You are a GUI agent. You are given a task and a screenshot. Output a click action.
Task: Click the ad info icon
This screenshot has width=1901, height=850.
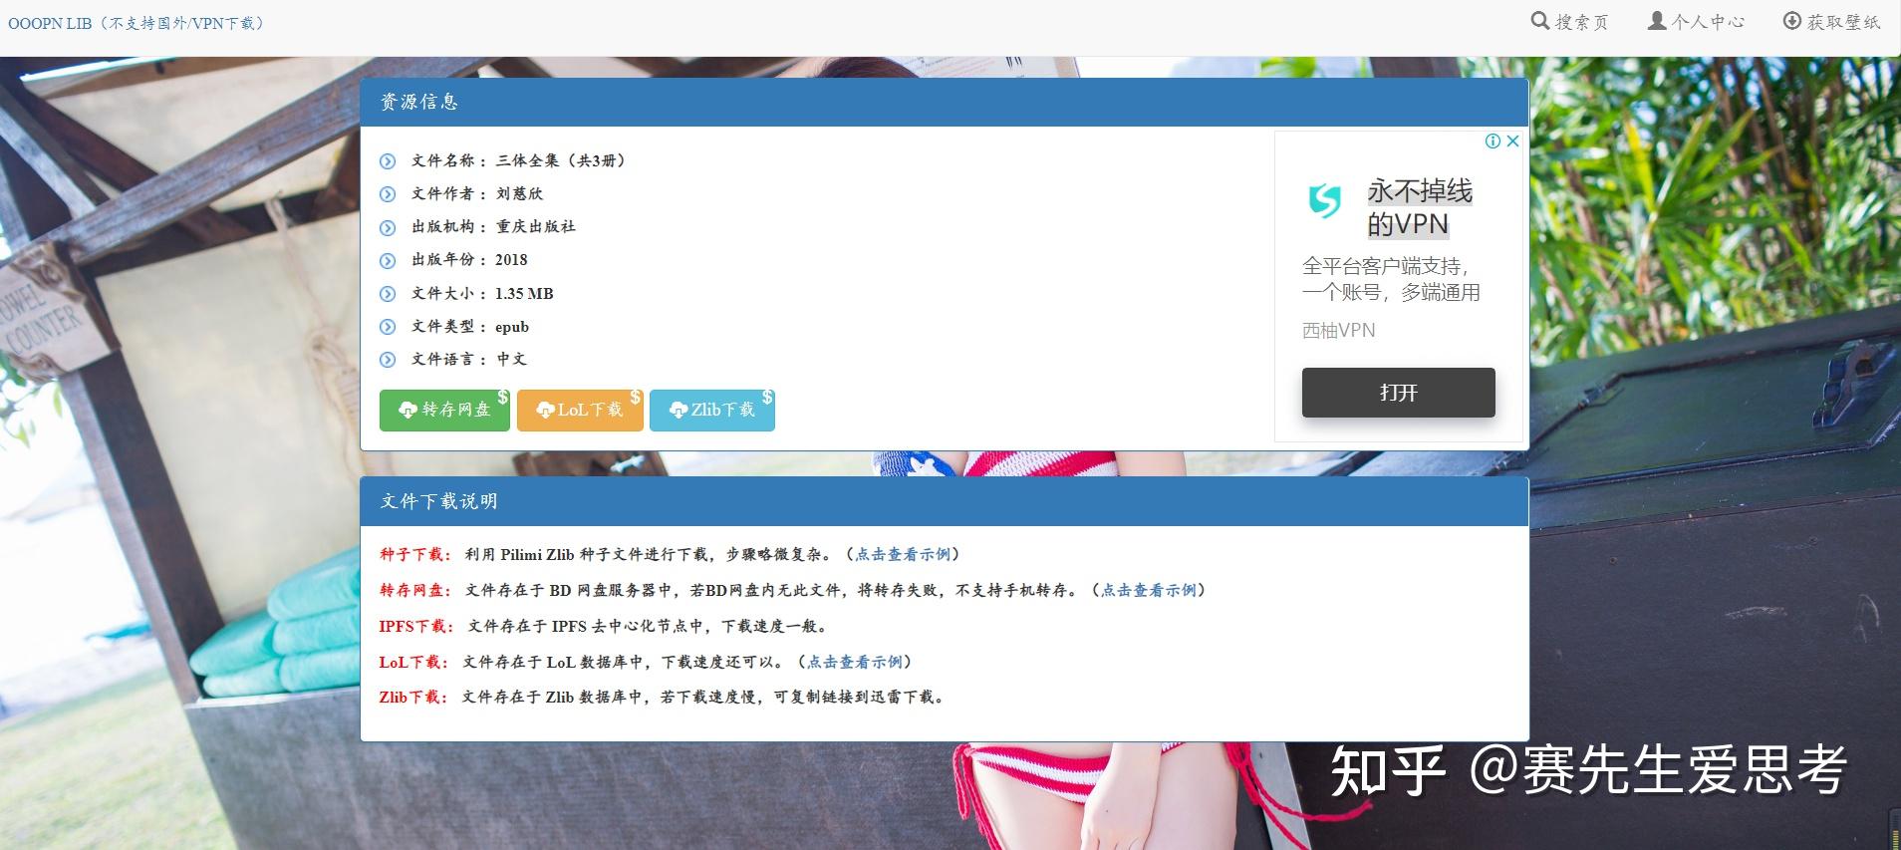point(1493,142)
